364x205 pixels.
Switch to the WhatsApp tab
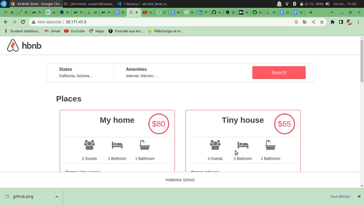(161, 12)
